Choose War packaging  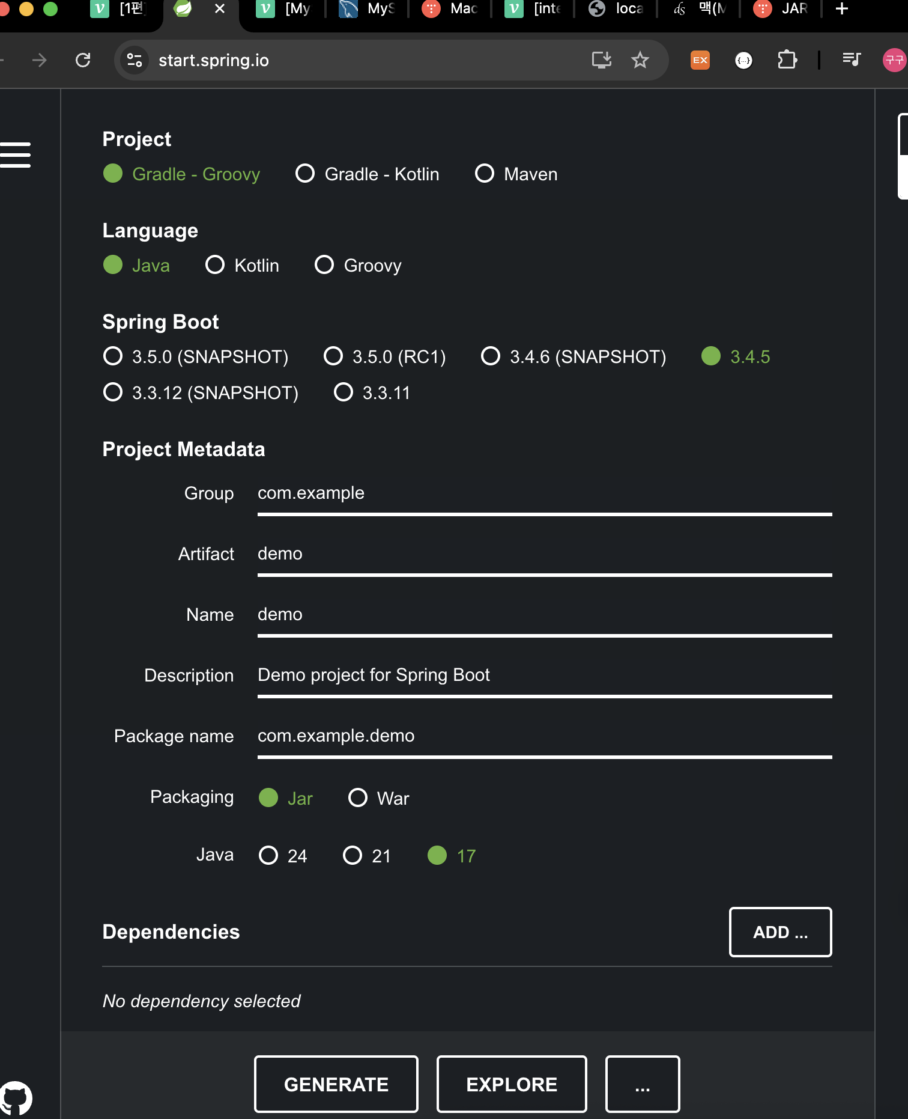coord(379,798)
